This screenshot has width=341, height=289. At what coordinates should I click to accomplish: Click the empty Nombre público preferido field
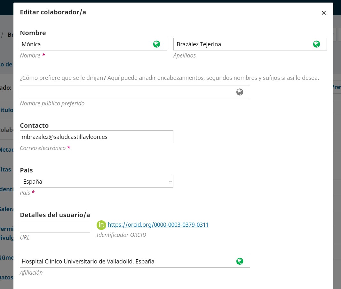[126, 92]
